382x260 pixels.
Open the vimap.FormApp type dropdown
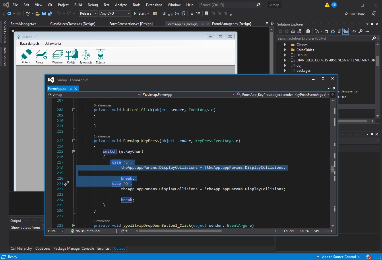pos(189,95)
